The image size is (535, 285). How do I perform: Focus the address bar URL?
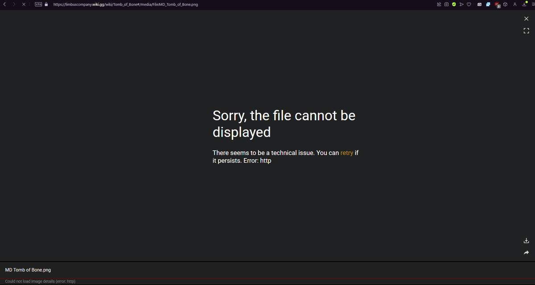(126, 4)
